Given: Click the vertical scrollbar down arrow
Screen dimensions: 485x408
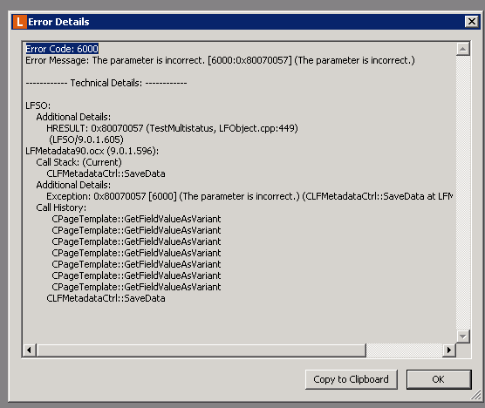Looking at the screenshot, I should [463, 337].
